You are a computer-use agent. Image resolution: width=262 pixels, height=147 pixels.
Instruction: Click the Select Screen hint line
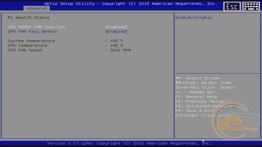click(198, 78)
